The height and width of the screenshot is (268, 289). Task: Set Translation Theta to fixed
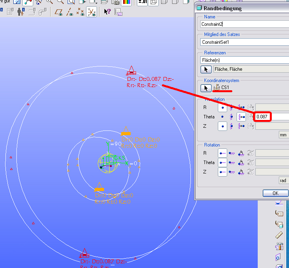[232, 117]
